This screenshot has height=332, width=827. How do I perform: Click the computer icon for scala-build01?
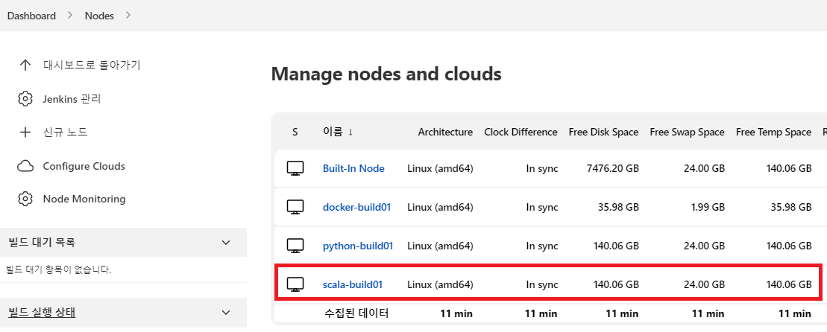[295, 284]
